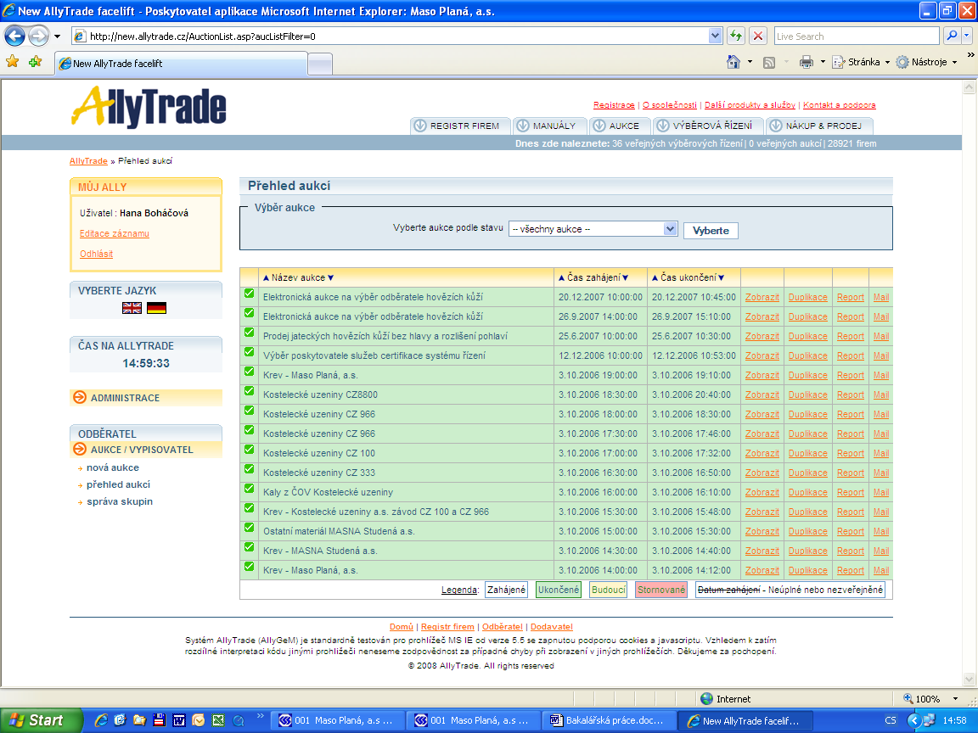Click the Aukce / Vypisovatel arrow icon

tap(80, 450)
